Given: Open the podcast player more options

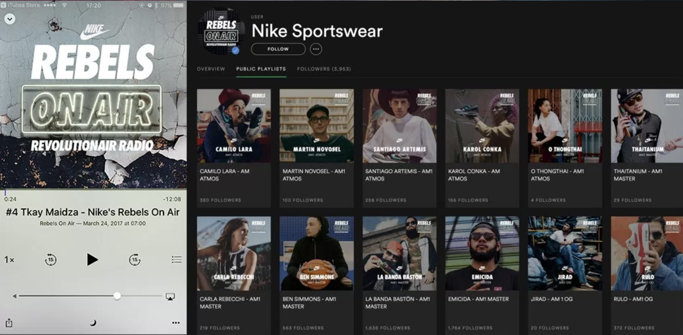Looking at the screenshot, I should [x=176, y=323].
